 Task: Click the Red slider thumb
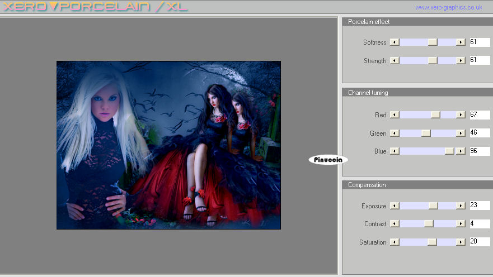(x=435, y=115)
